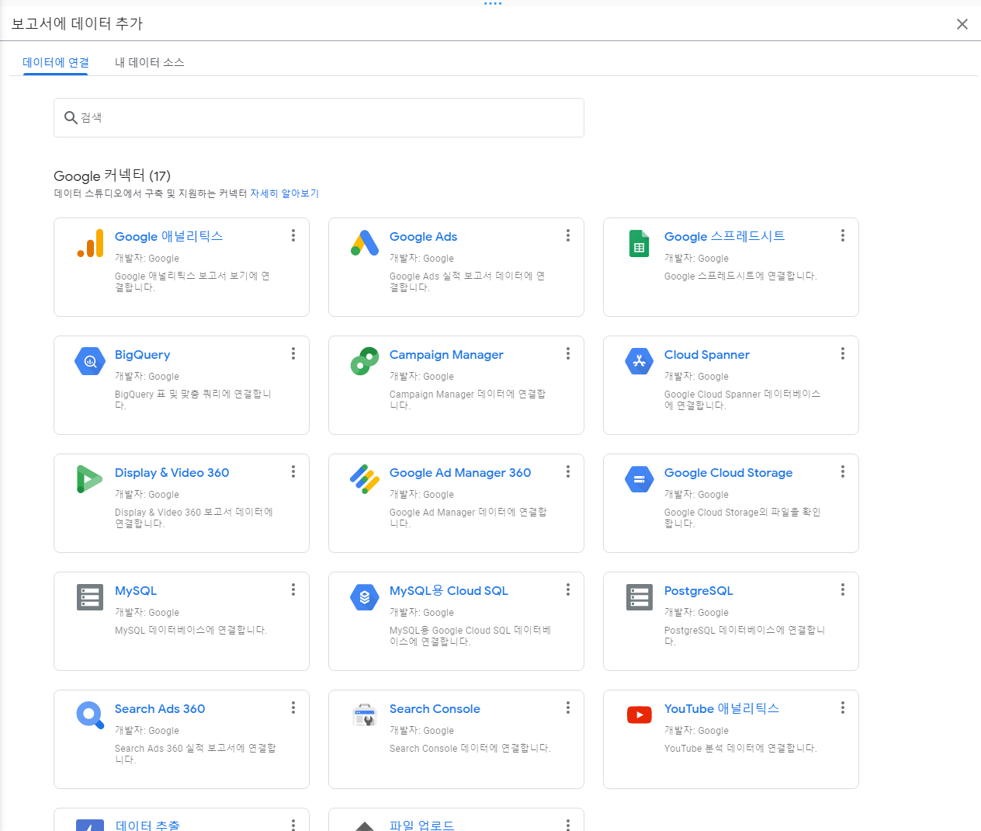Open more options for PostgreSQL card
Image resolution: width=981 pixels, height=831 pixels.
[843, 589]
